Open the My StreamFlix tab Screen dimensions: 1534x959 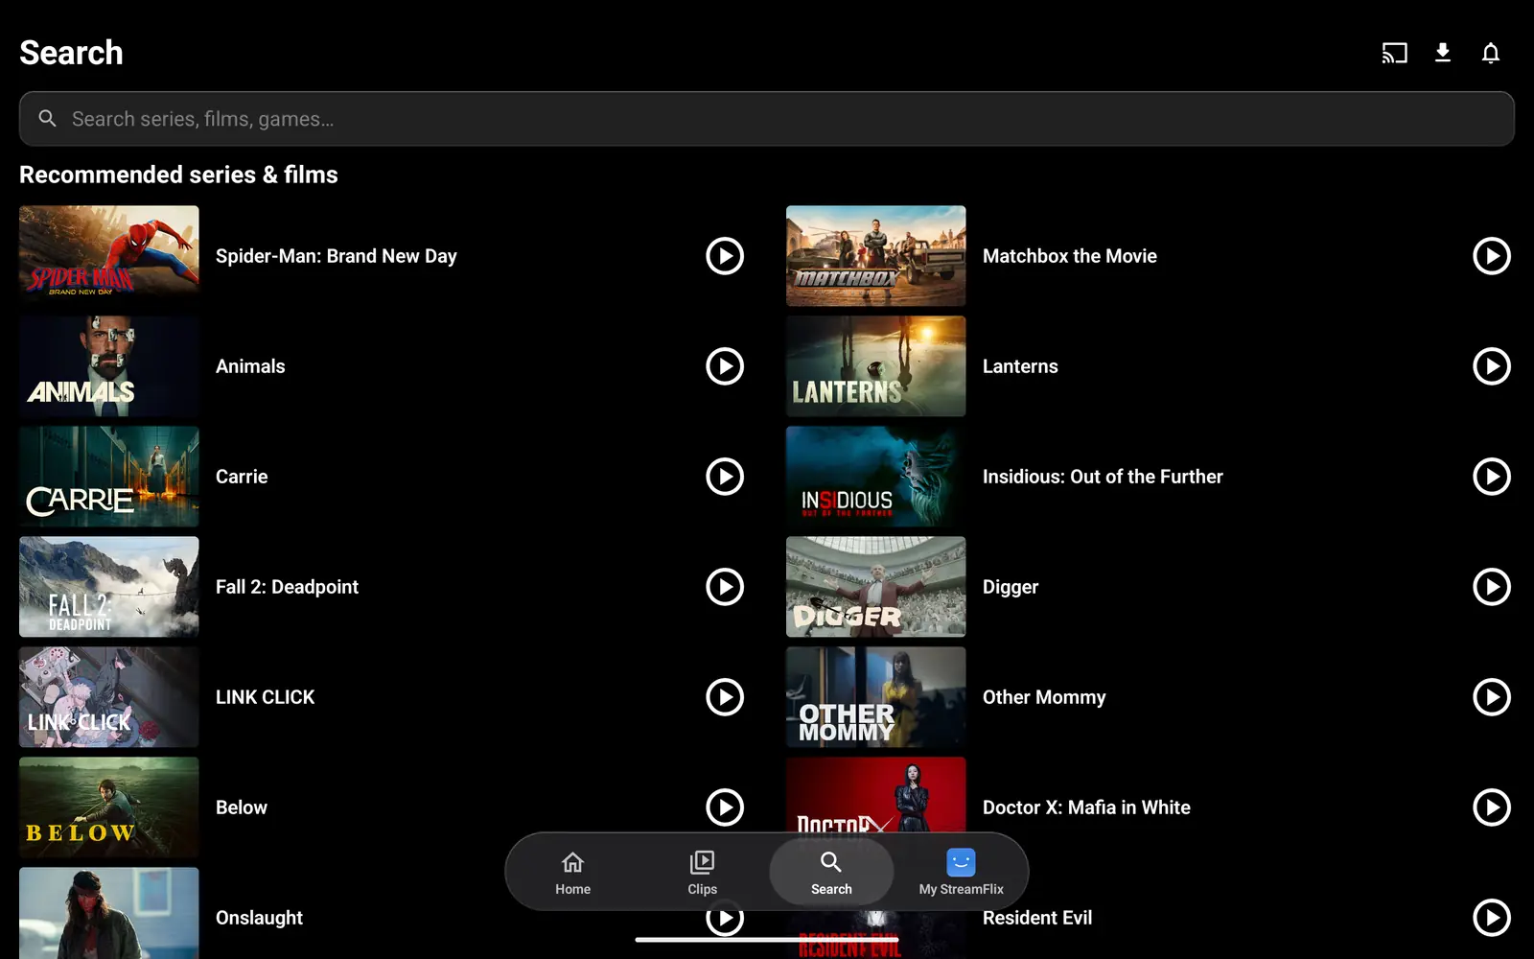point(961,872)
